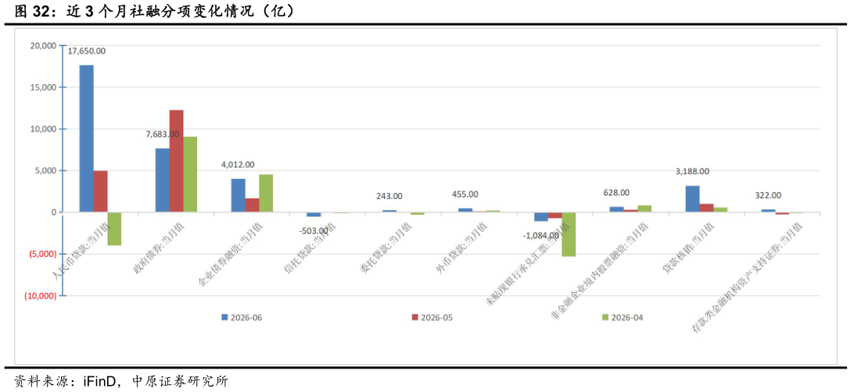851x392 pixels.
Task: Click the 628.00 data label
Action: [616, 192]
